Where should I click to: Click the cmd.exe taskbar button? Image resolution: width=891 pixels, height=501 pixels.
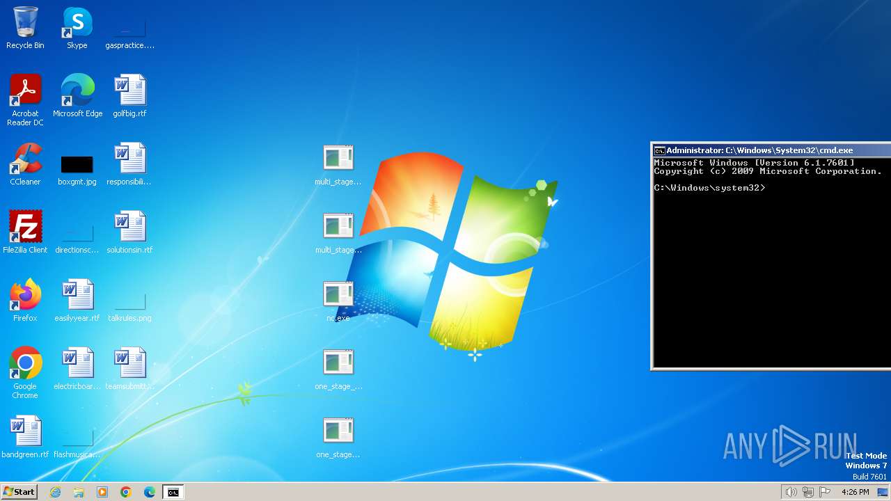click(173, 492)
